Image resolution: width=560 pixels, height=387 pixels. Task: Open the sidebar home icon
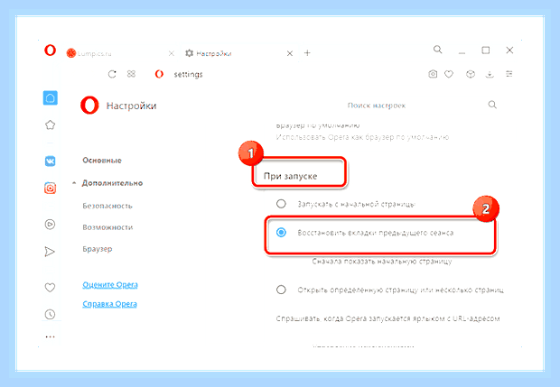click(x=51, y=97)
